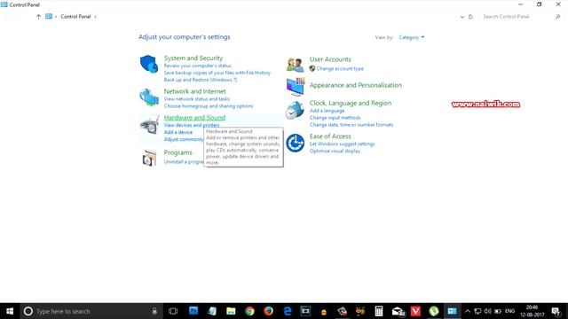This screenshot has width=568, height=319.
Task: Expand the chevron after Control Panel breadcrumb
Action: pyautogui.click(x=95, y=17)
